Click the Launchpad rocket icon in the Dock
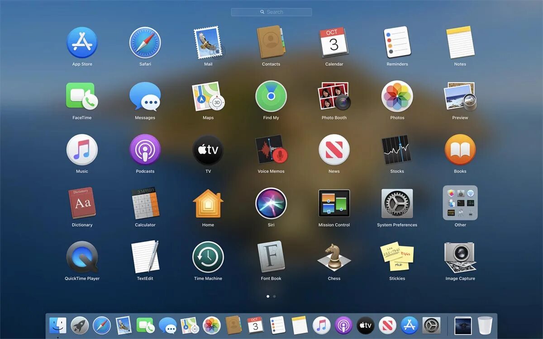The width and height of the screenshot is (543, 339). 80,325
